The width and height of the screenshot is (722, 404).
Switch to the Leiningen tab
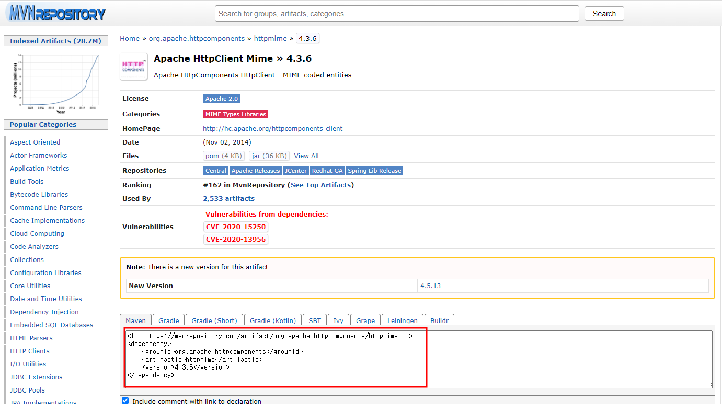point(403,320)
